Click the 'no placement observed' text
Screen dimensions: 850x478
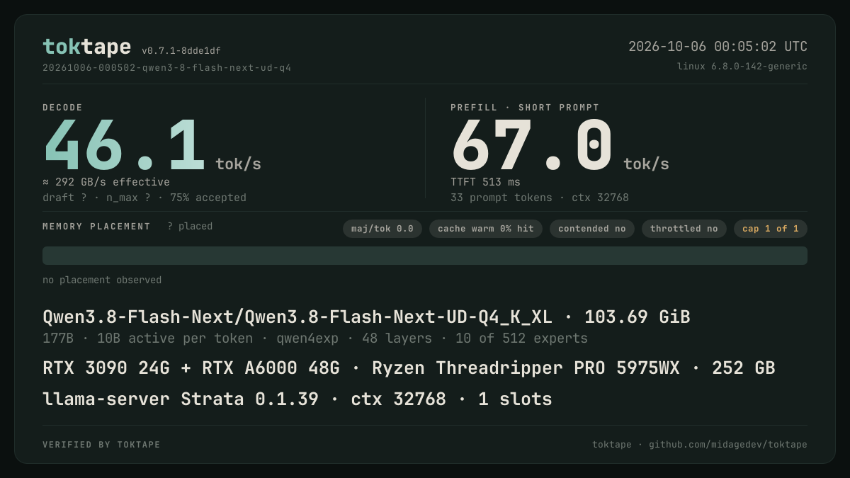pos(102,280)
